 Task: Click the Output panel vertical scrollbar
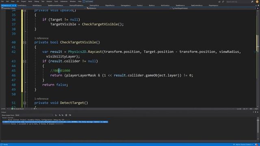[x=258, y=128]
